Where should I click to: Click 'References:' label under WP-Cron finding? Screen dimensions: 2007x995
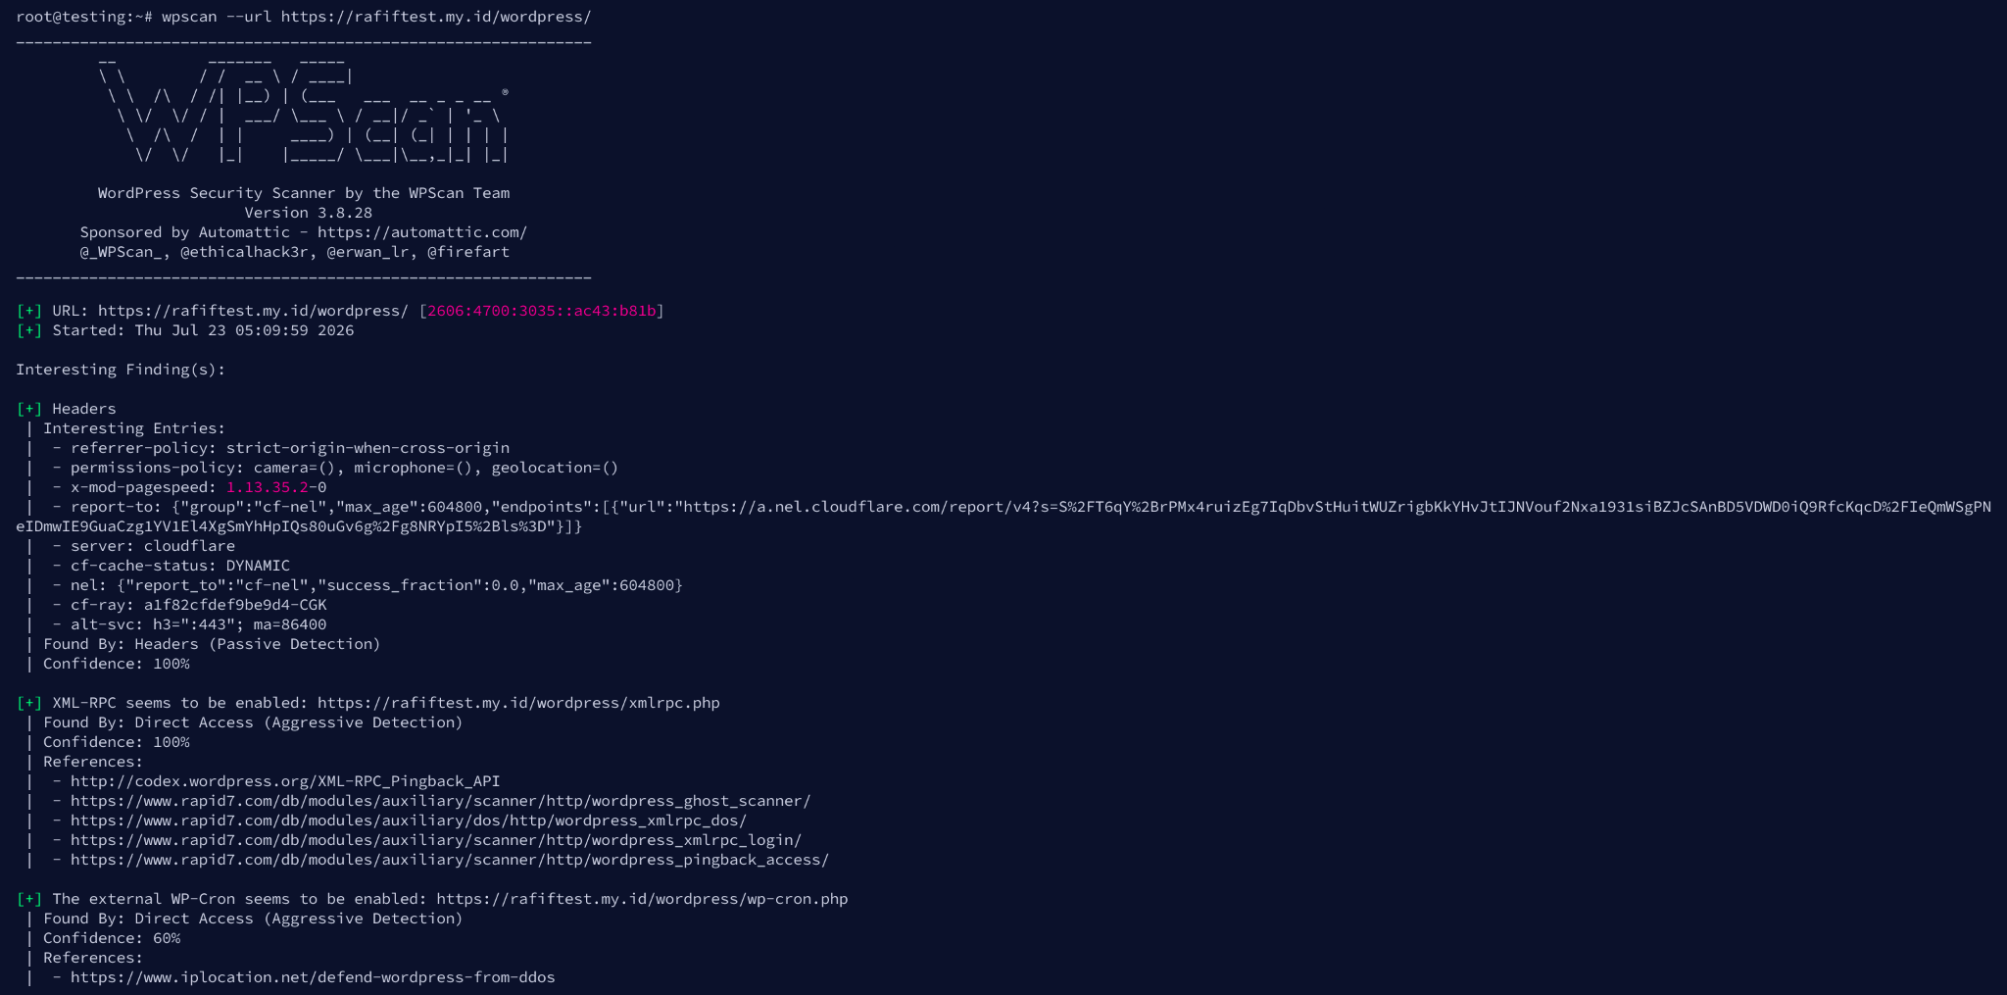93,958
